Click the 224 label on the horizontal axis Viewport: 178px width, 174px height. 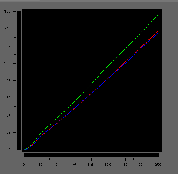pyautogui.click(x=141, y=165)
